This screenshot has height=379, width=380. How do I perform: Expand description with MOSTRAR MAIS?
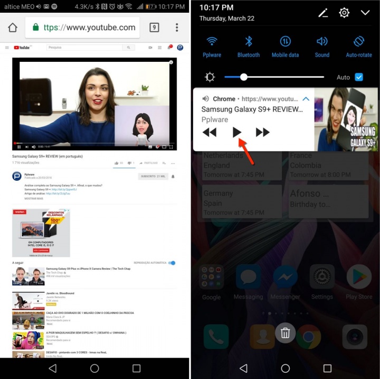(34, 199)
